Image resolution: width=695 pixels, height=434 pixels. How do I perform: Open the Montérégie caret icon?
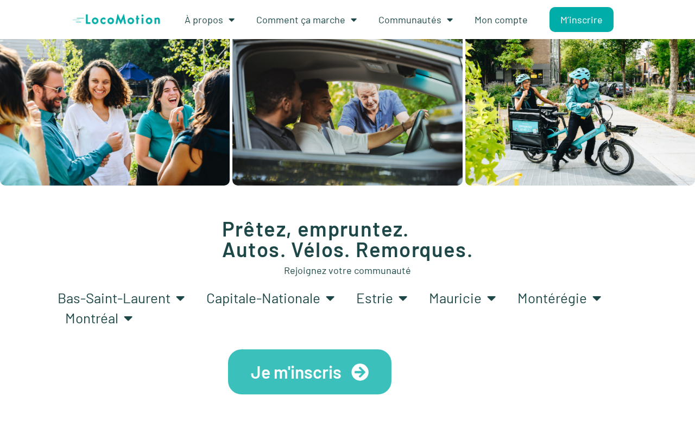(597, 298)
